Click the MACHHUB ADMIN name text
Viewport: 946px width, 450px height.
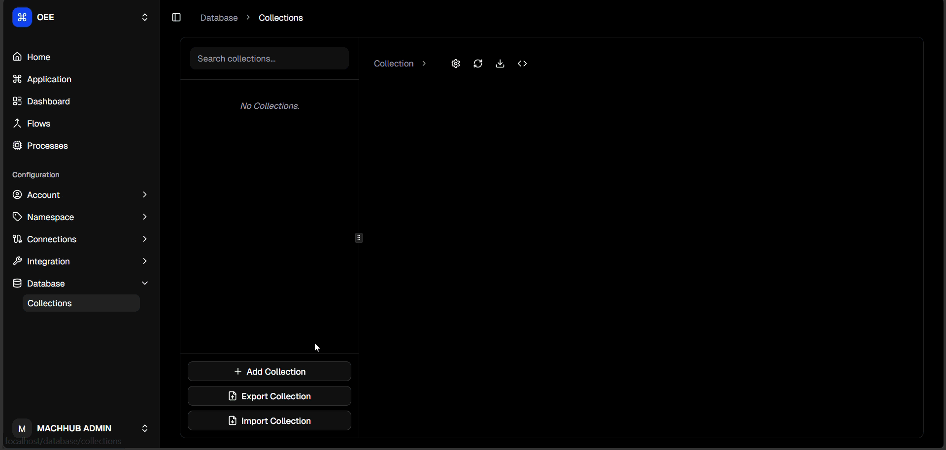pyautogui.click(x=74, y=428)
